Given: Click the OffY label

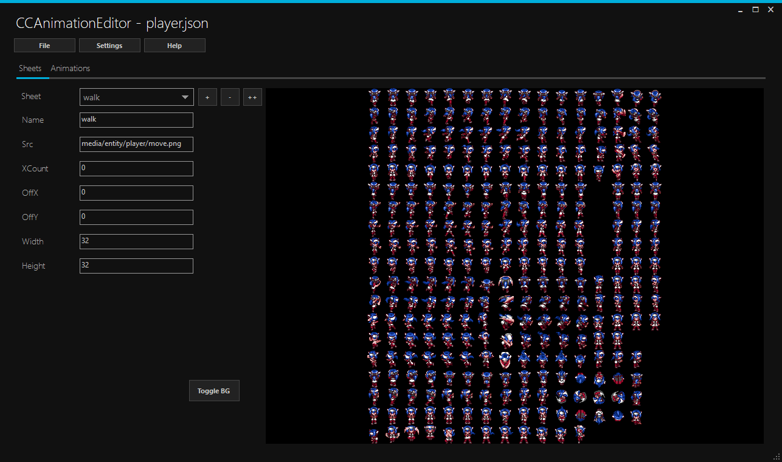Looking at the screenshot, I should pos(30,217).
